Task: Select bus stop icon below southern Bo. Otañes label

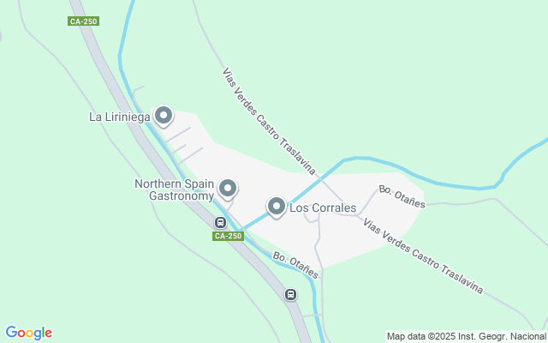Action: [x=291, y=295]
